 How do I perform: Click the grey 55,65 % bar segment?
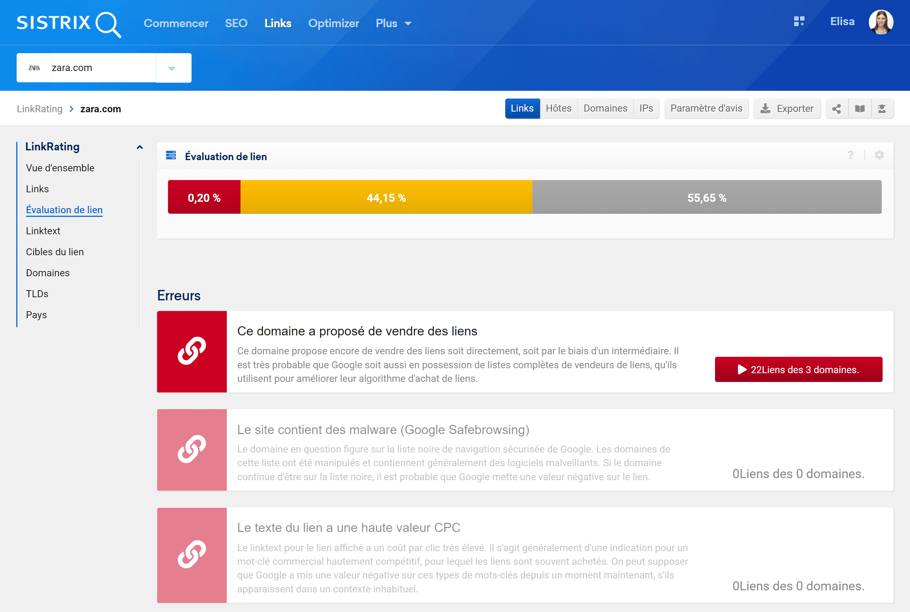pyautogui.click(x=707, y=197)
